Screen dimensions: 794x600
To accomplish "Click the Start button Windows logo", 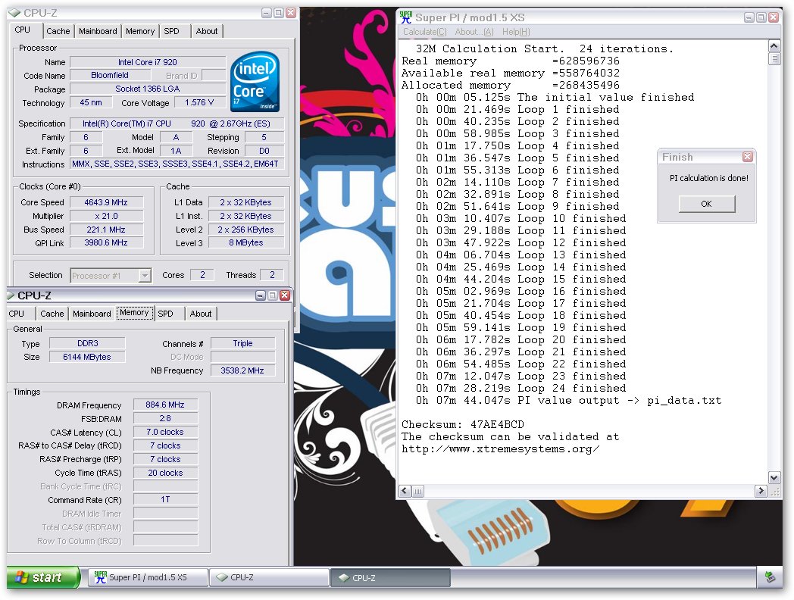I will coord(21,577).
